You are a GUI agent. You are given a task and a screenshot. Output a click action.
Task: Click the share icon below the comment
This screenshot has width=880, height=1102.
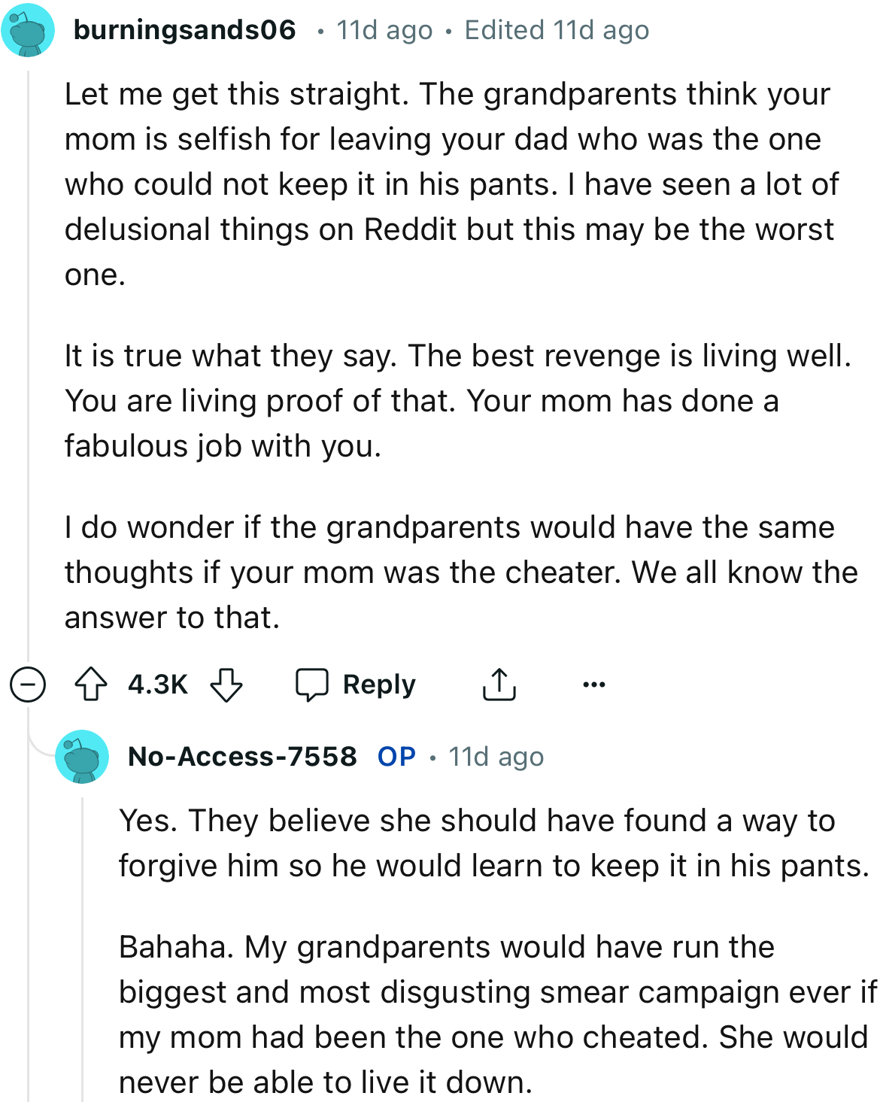(499, 685)
